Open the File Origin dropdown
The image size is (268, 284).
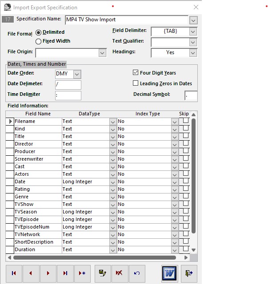pos(102,53)
